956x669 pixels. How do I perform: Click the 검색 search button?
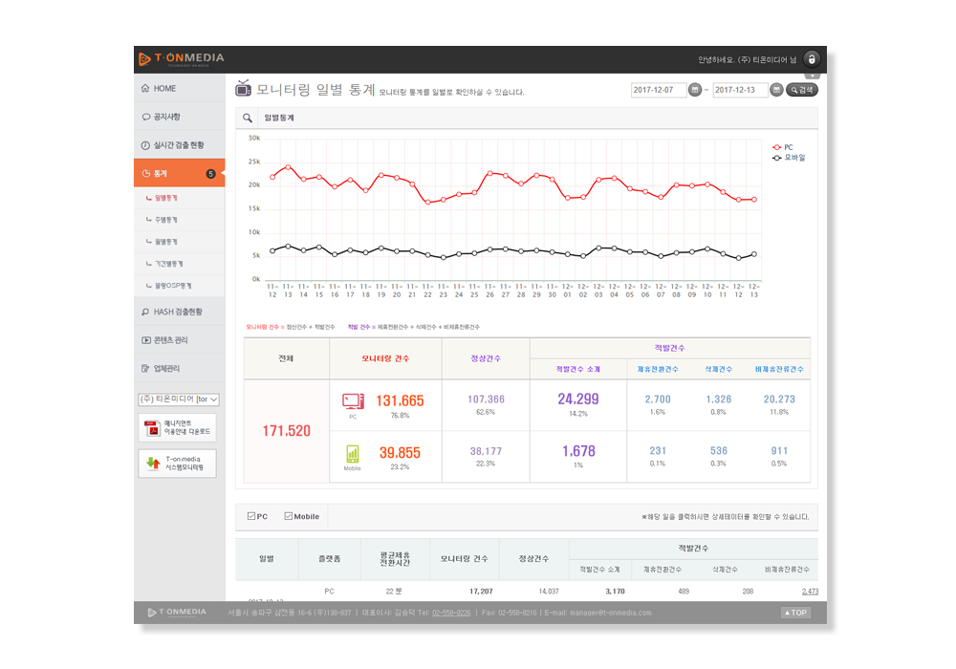tap(802, 90)
